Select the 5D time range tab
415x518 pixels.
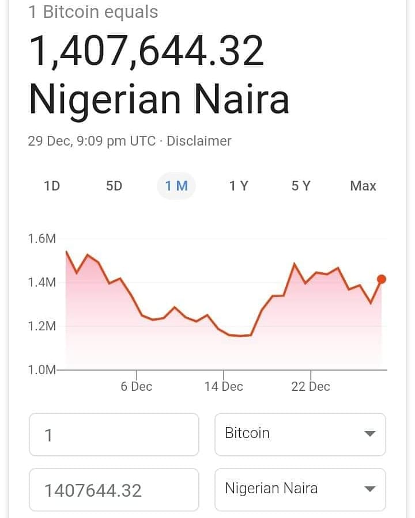pyautogui.click(x=114, y=186)
